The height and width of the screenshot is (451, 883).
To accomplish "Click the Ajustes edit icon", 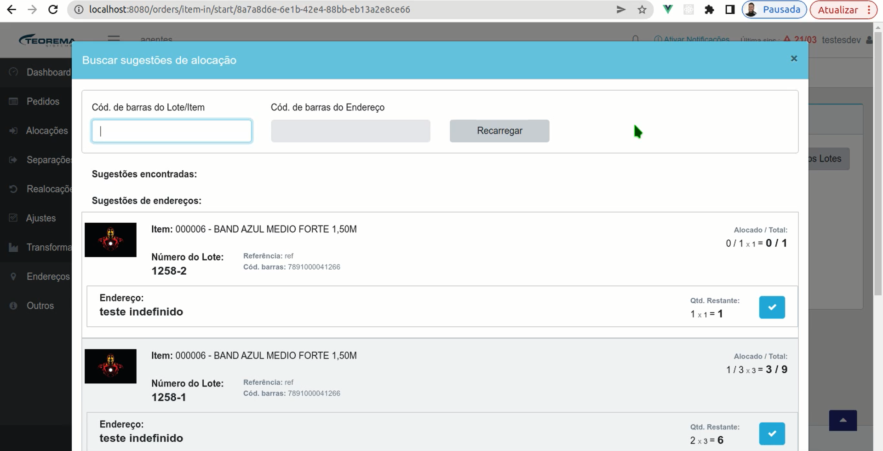I will [x=13, y=218].
